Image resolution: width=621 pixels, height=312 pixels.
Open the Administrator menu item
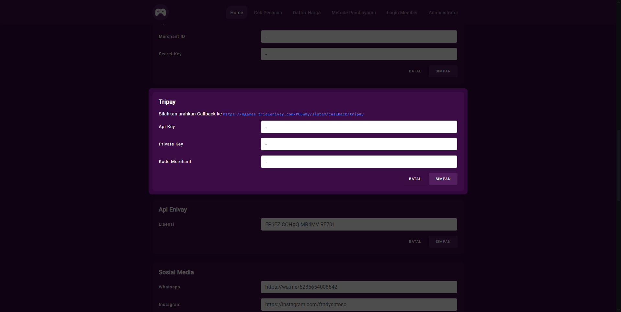[443, 13]
